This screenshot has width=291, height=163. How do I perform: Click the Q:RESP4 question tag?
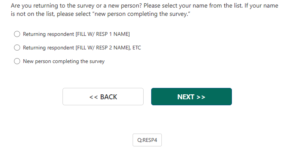click(147, 140)
